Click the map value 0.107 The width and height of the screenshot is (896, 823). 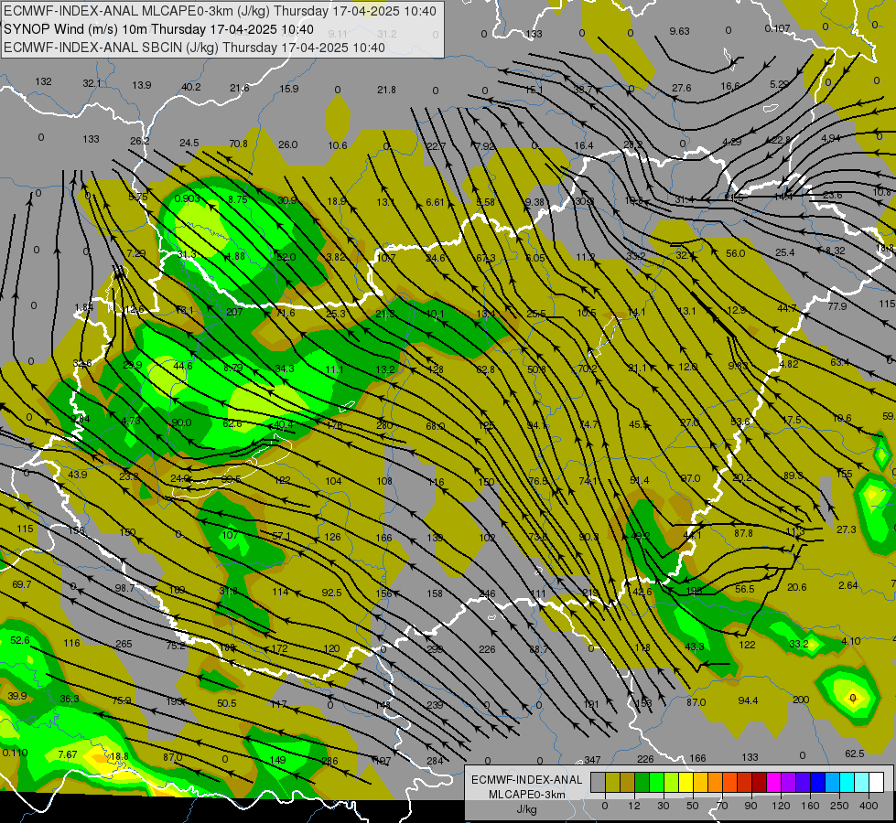tap(778, 28)
